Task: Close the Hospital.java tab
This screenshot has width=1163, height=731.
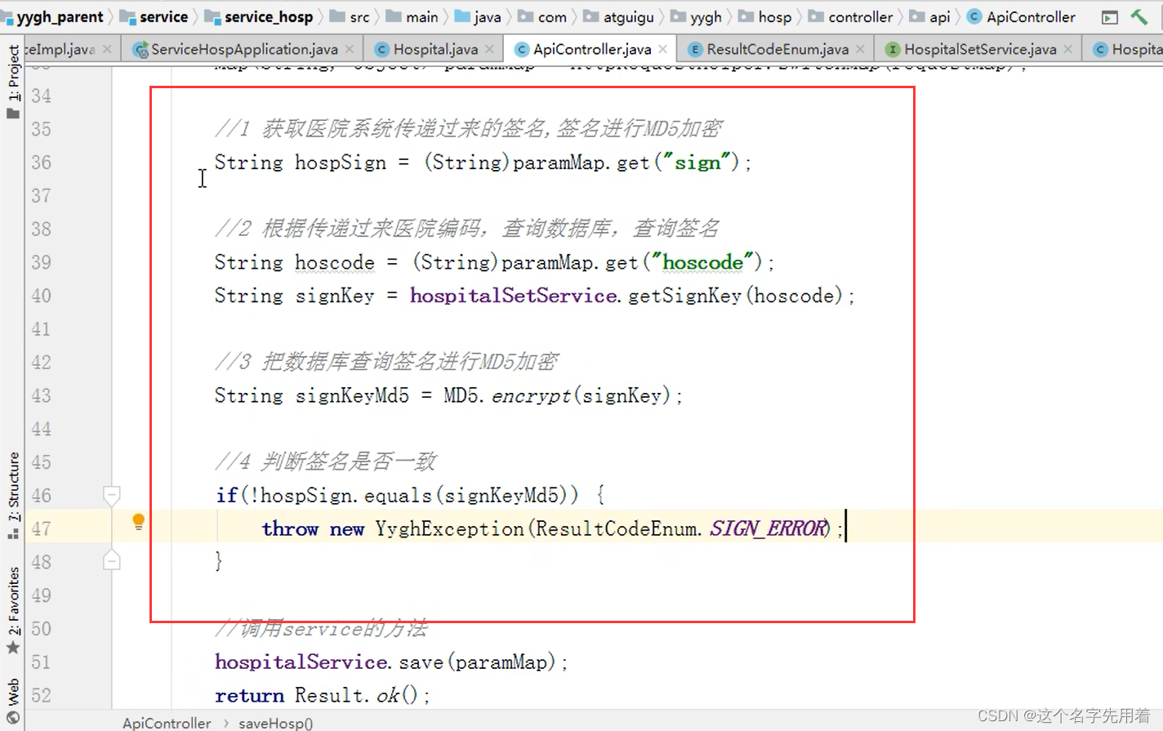Action: [x=489, y=49]
